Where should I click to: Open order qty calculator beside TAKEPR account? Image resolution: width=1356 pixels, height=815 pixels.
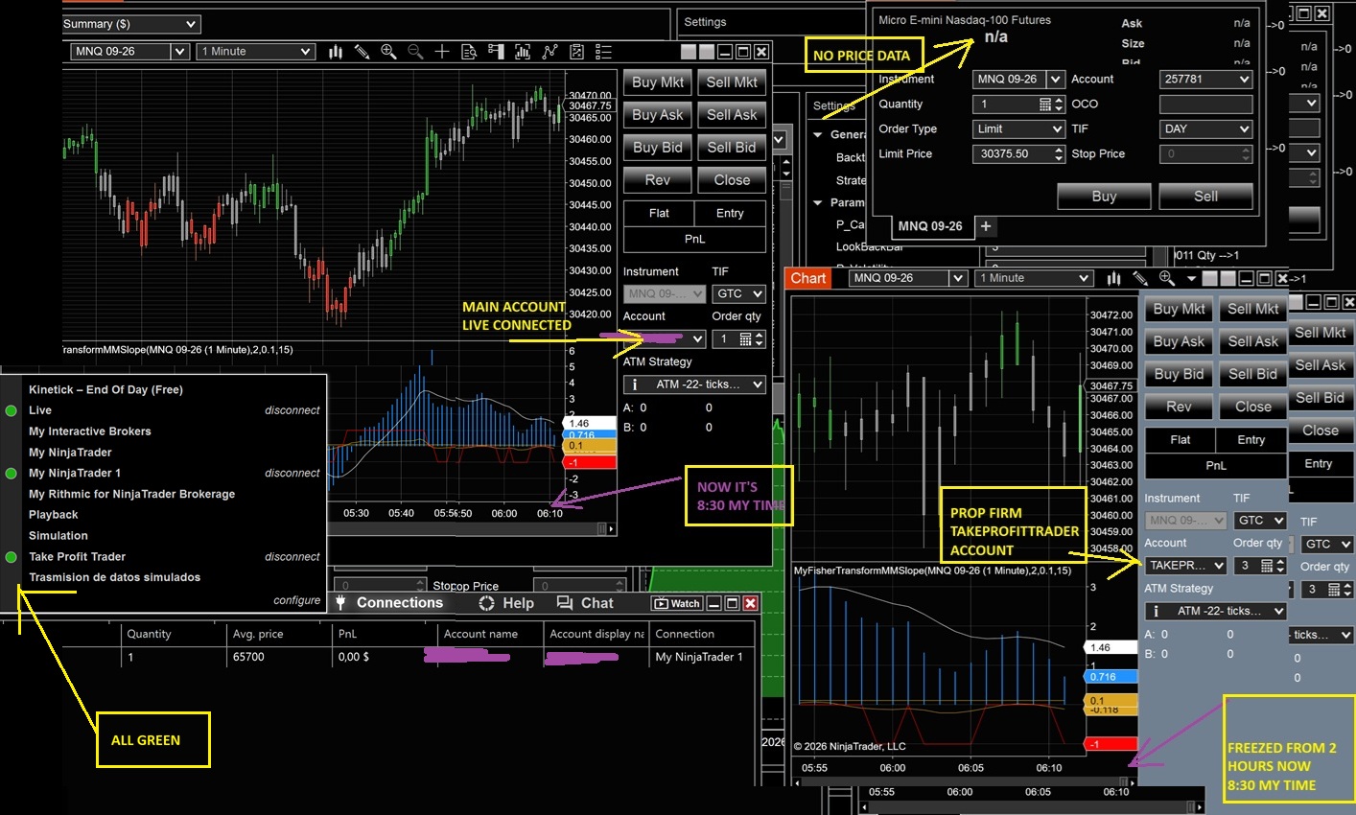(x=1267, y=566)
